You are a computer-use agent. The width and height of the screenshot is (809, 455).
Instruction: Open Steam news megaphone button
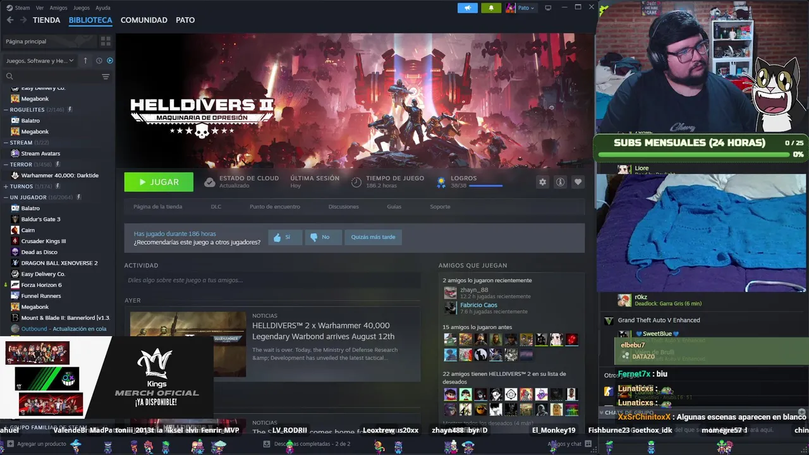468,8
